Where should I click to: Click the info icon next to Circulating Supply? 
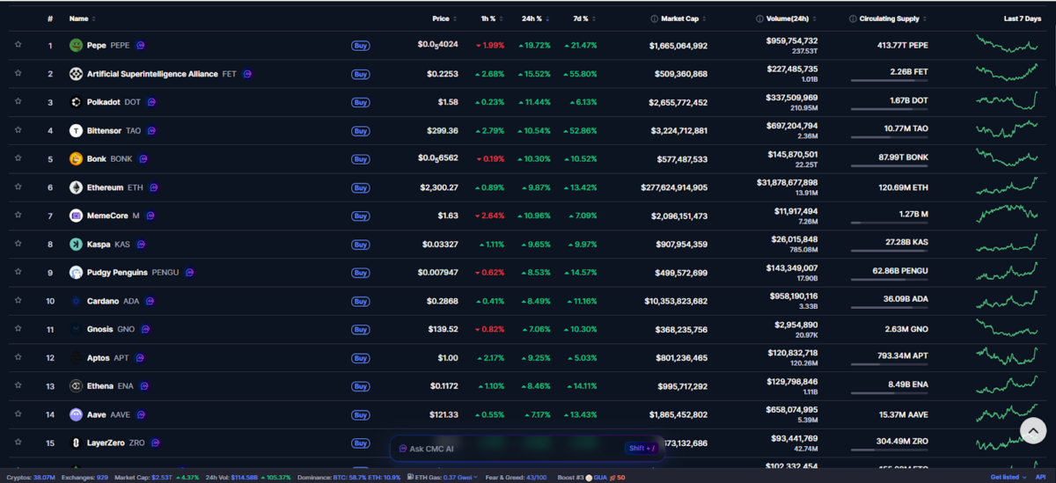point(853,18)
